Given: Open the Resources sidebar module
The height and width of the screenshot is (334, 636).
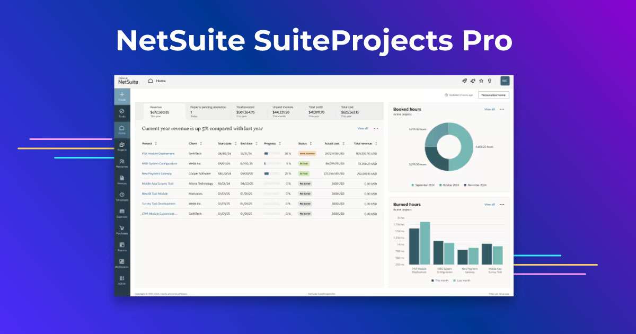Looking at the screenshot, I should pos(122,163).
